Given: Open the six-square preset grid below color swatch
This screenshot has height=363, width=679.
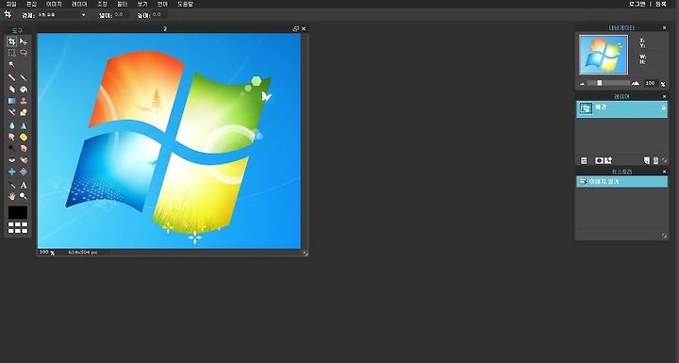Looking at the screenshot, I should [x=18, y=228].
